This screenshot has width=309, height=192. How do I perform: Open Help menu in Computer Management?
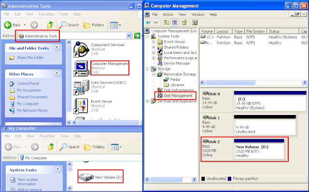213,14
